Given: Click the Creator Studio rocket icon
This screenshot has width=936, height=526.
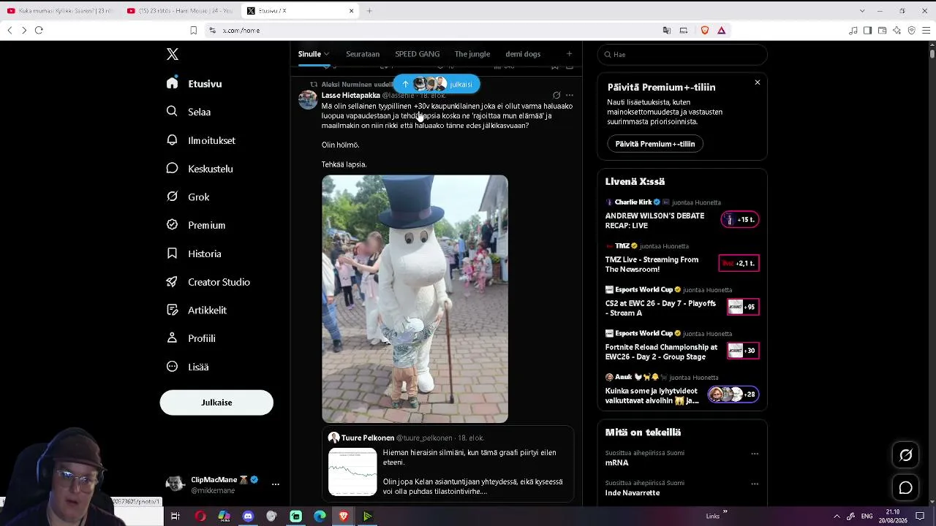Looking at the screenshot, I should (172, 282).
